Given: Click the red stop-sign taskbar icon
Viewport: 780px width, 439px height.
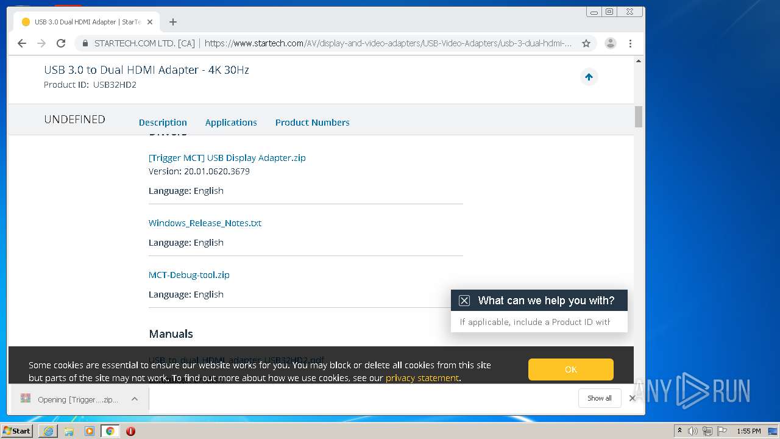Looking at the screenshot, I should point(130,431).
